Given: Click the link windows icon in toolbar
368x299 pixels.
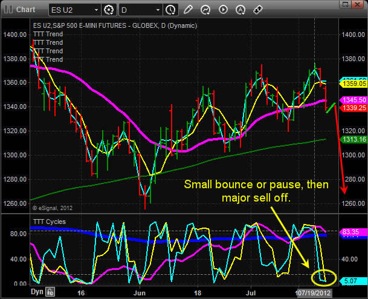Looking at the screenshot, I should coord(257,10).
